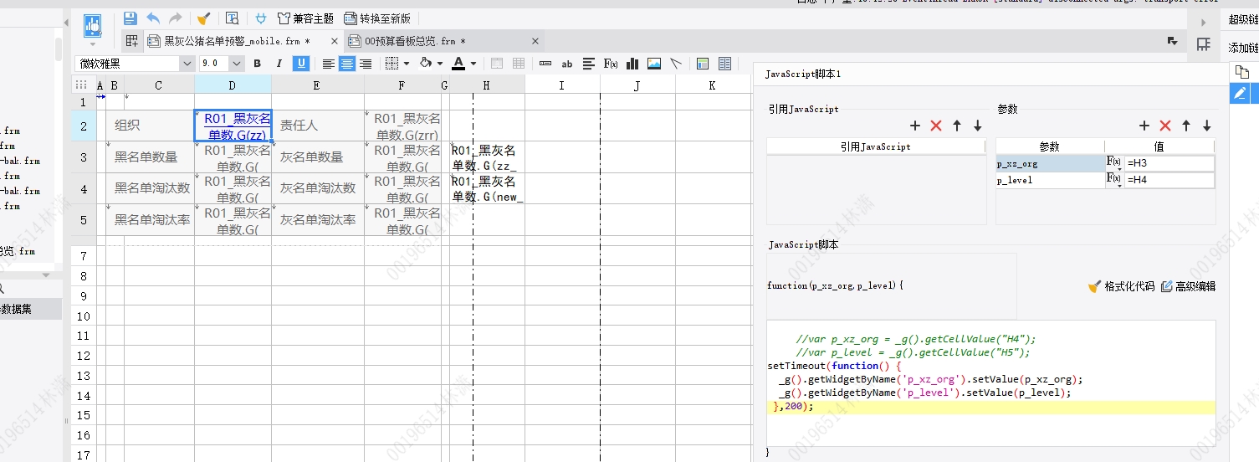Screen dimensions: 1259x462
Task: Add a referenced JavaScript with plus icon
Action: (x=915, y=126)
